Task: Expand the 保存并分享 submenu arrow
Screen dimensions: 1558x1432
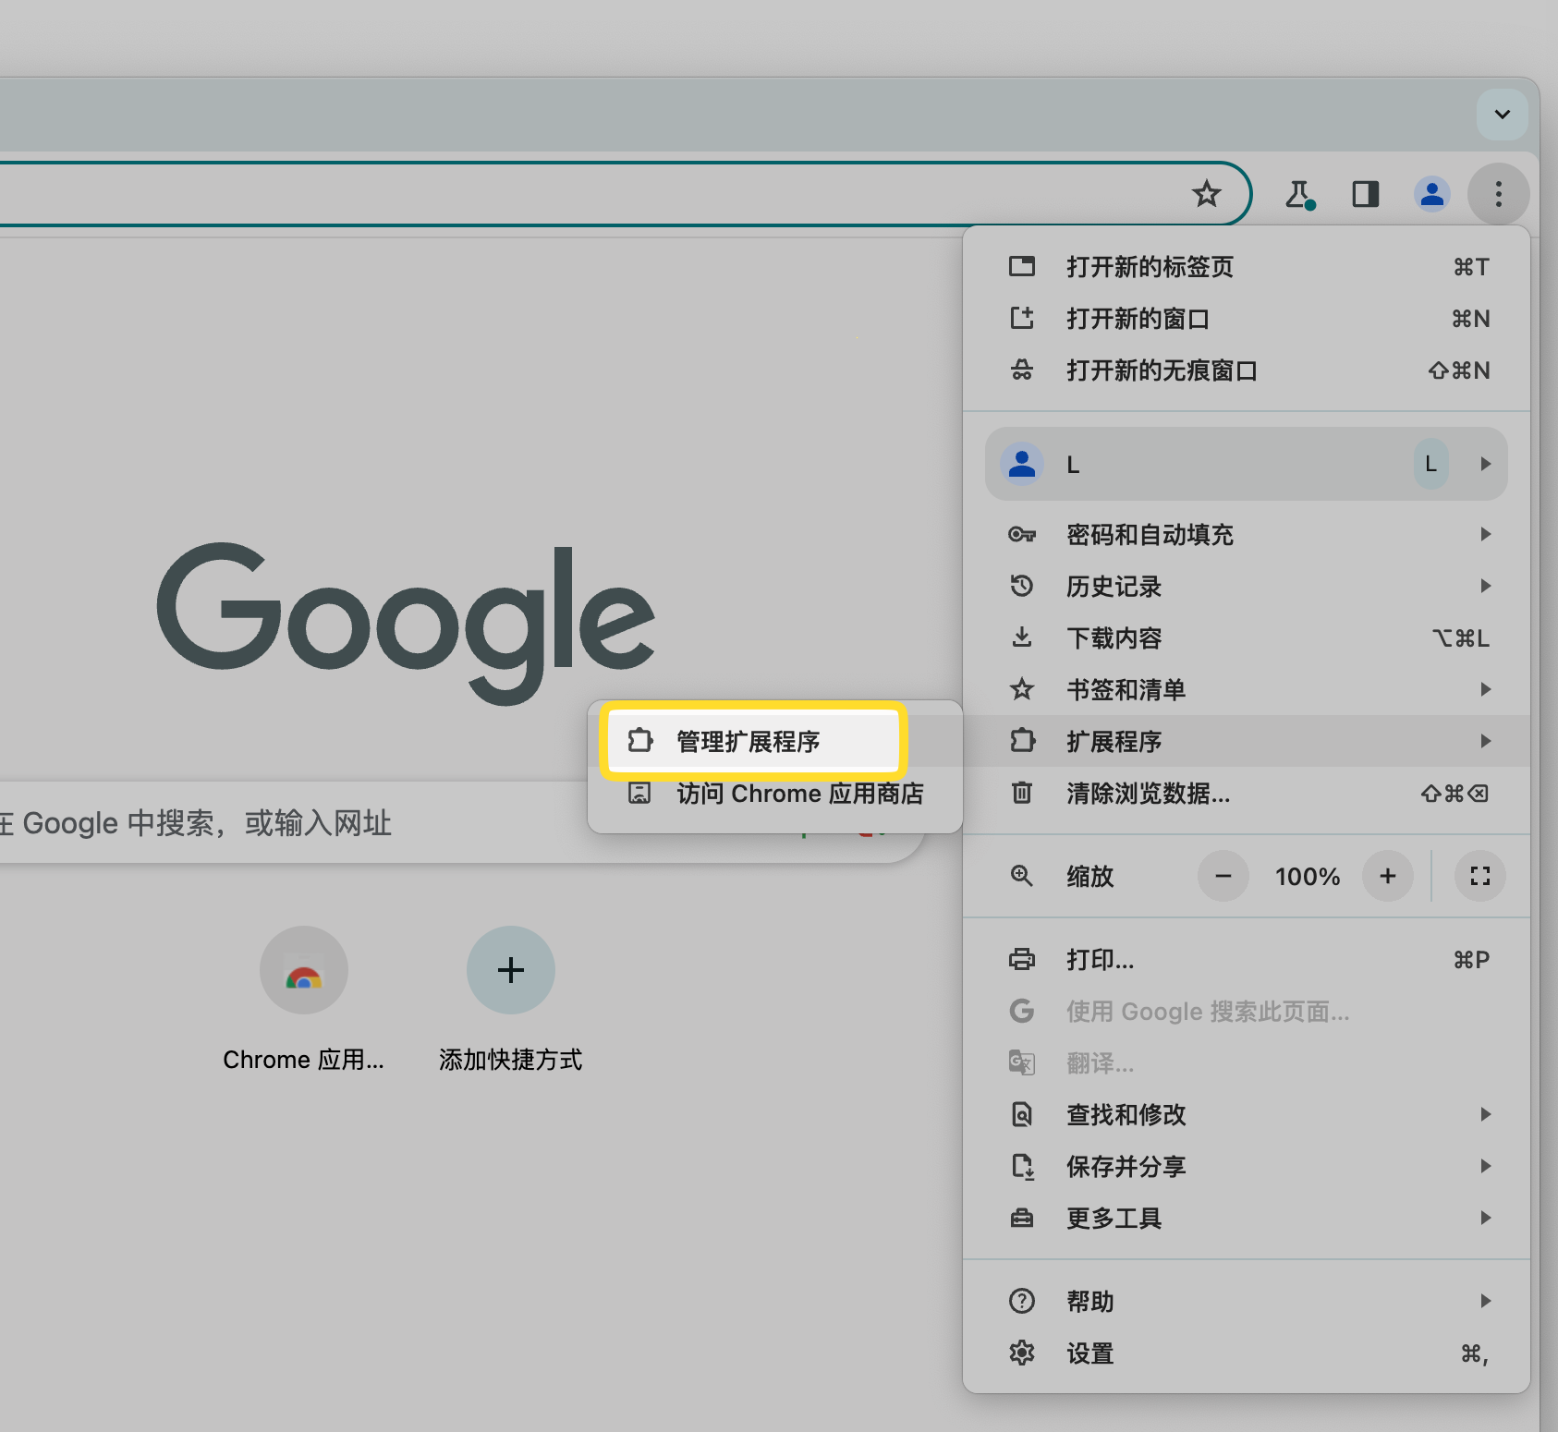Action: point(1485,1166)
